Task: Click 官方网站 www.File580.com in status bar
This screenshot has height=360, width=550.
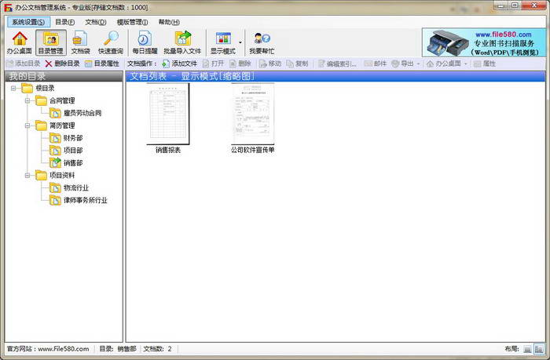Action: click(48, 349)
